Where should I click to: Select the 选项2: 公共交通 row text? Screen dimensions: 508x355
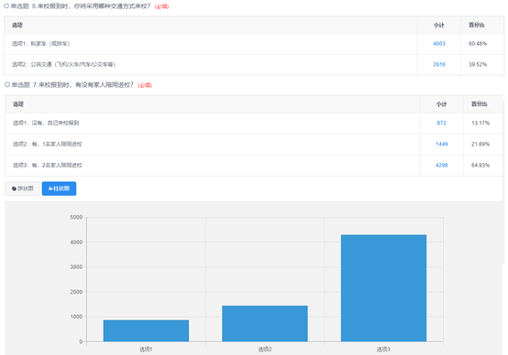click(x=63, y=64)
